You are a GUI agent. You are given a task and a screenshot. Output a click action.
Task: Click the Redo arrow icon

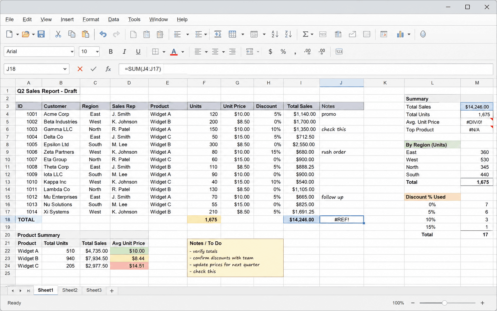116,34
